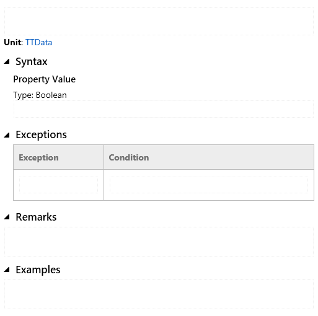Open the TTData unit link
Viewport: 318px width, 316px height.
(38, 42)
